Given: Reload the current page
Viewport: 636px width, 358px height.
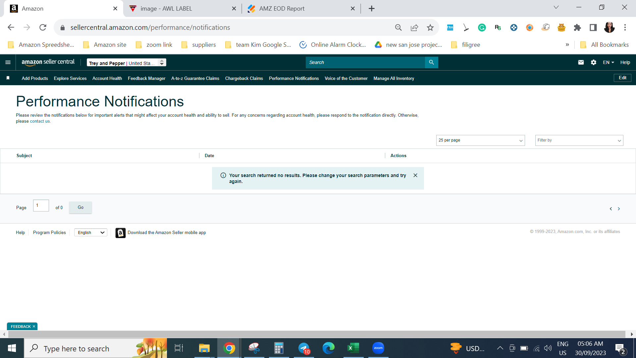Looking at the screenshot, I should [x=43, y=28].
